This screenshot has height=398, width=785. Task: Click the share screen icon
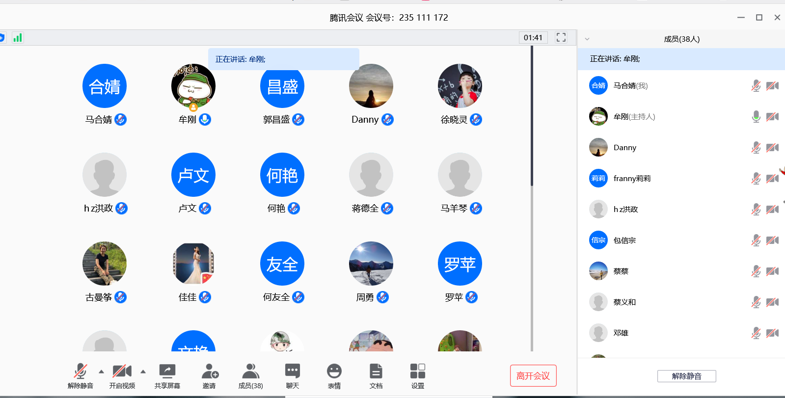coord(167,371)
